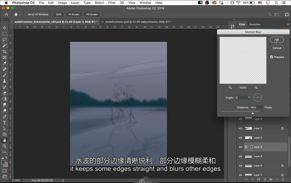Click the Distance value field
This screenshot has width=291, height=183.
[257, 107]
